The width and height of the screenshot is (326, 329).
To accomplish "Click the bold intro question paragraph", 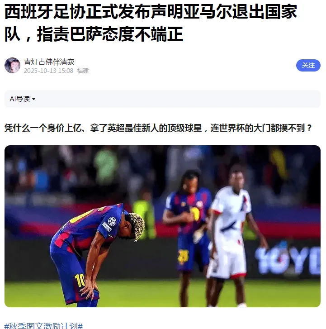I will pyautogui.click(x=158, y=128).
